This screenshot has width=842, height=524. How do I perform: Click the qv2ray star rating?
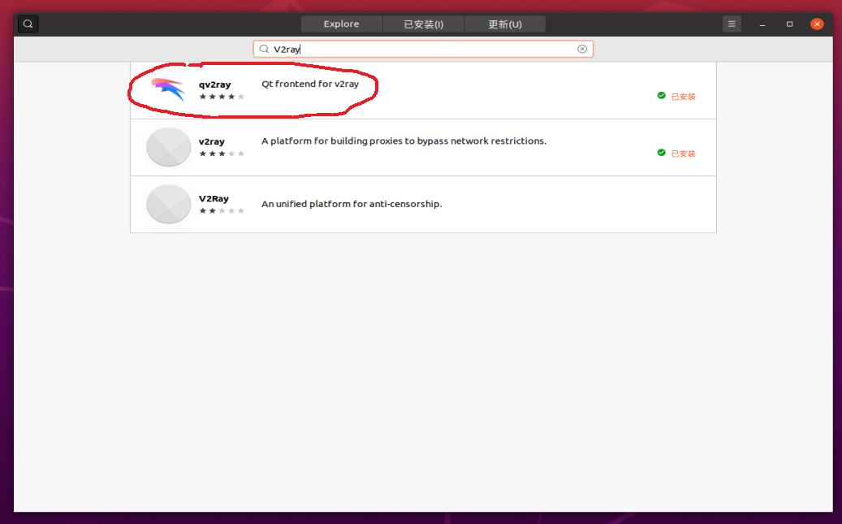[222, 97]
